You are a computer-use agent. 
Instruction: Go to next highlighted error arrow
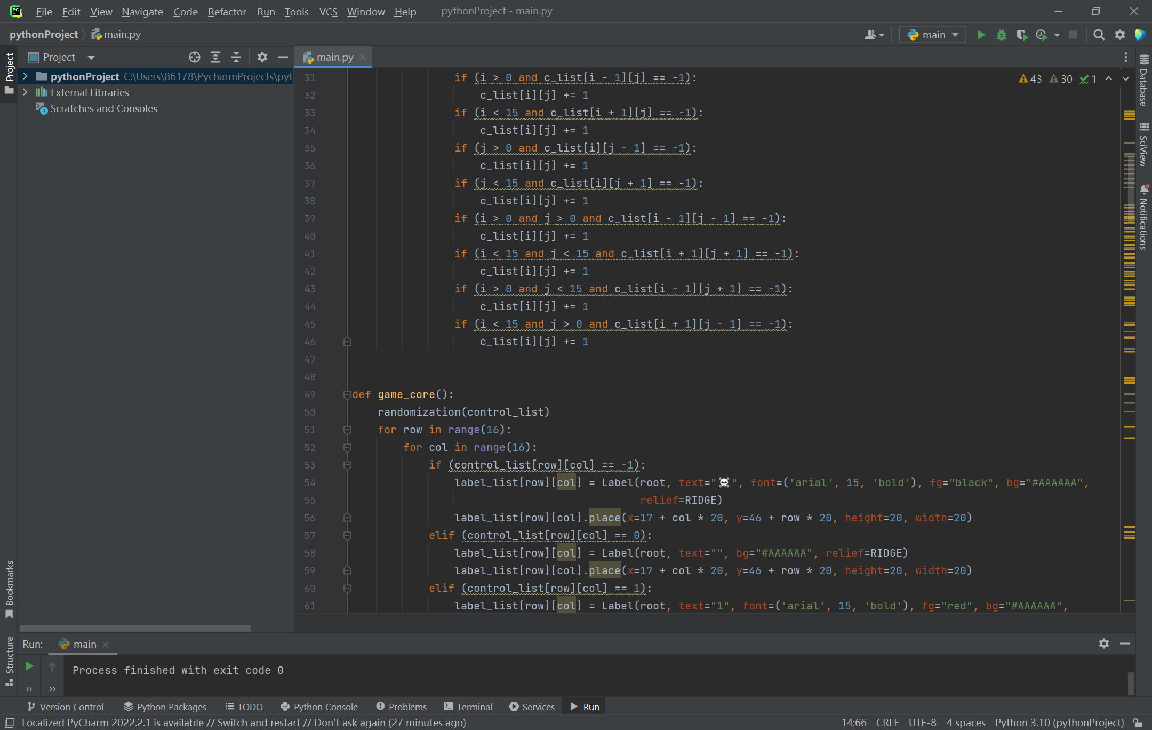coord(1125,78)
